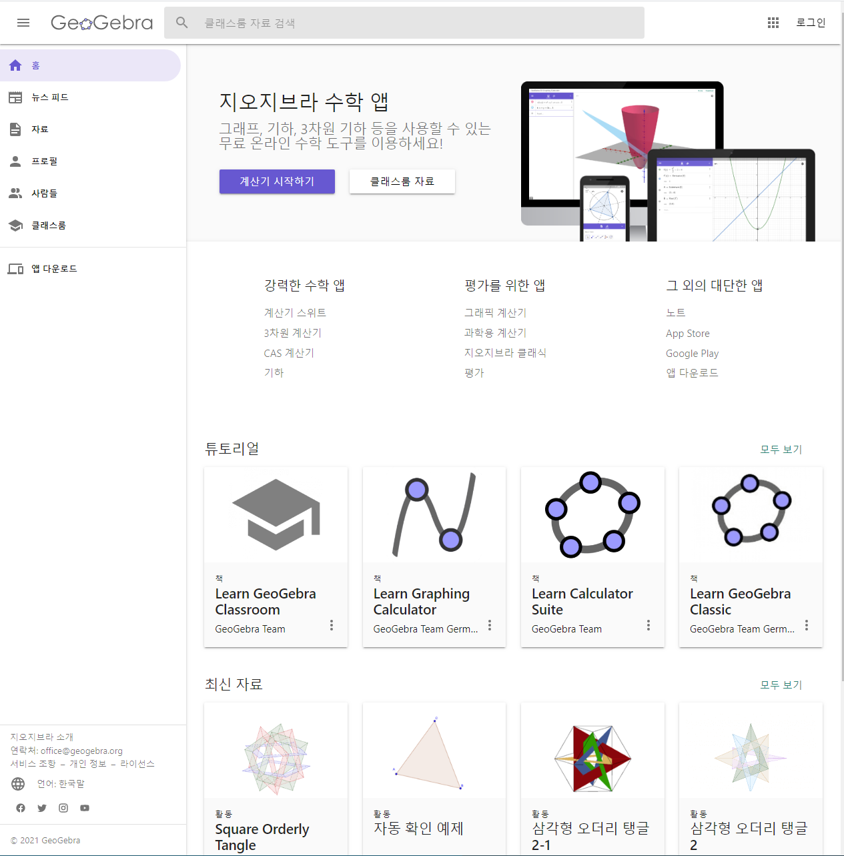The height and width of the screenshot is (856, 844).
Task: Select 뉴스 피드 in the sidebar
Action: tap(90, 97)
